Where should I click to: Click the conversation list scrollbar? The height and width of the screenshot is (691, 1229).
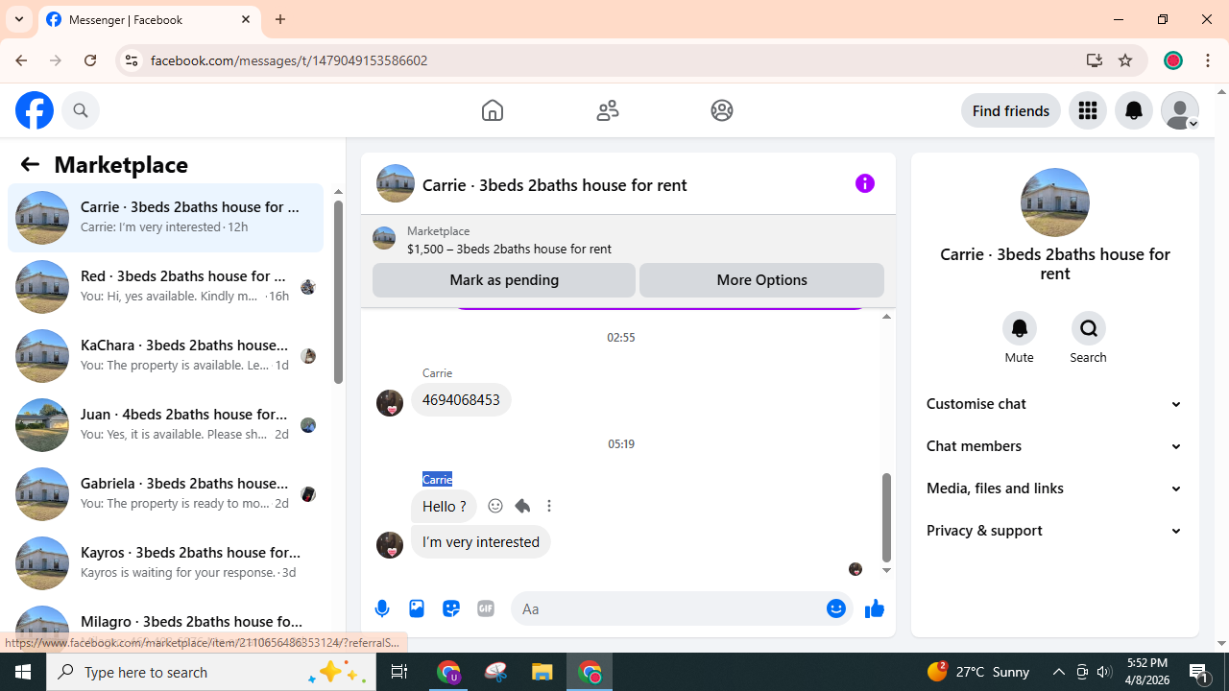(x=338, y=294)
